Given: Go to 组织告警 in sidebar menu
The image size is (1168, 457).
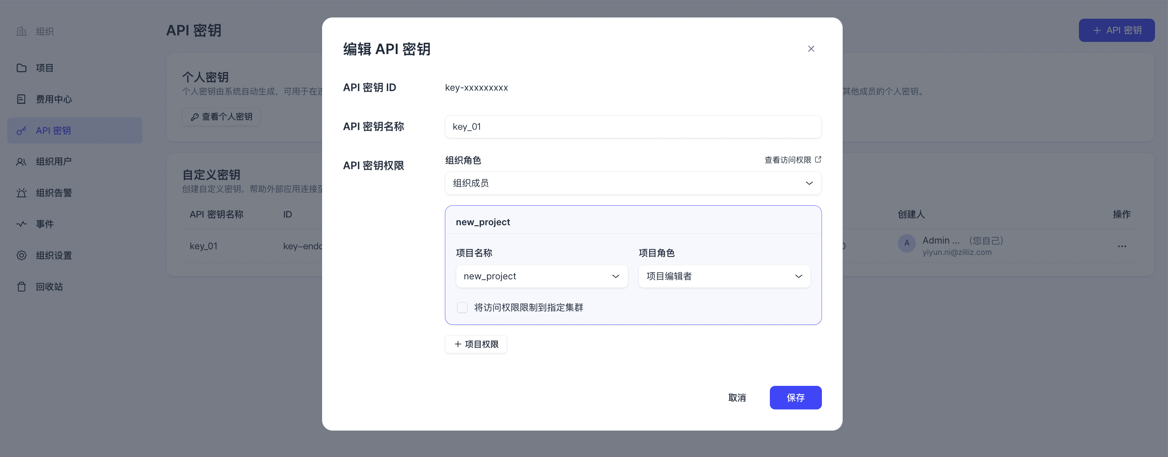Looking at the screenshot, I should [x=75, y=193].
